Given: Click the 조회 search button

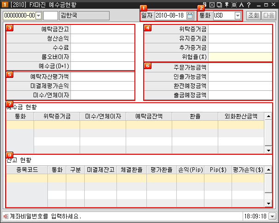Looking at the screenshot, I should click(x=254, y=15).
